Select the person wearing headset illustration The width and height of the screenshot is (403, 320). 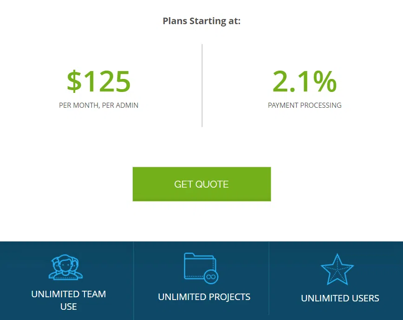coord(65,268)
